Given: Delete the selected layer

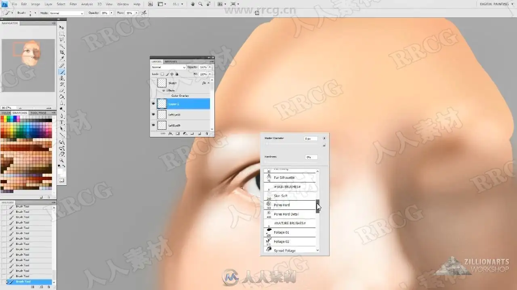Looking at the screenshot, I should pyautogui.click(x=206, y=134).
